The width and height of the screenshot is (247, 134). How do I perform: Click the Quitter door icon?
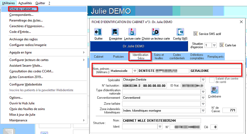pyautogui.click(x=98, y=32)
